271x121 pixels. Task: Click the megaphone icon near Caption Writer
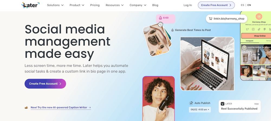26,107
